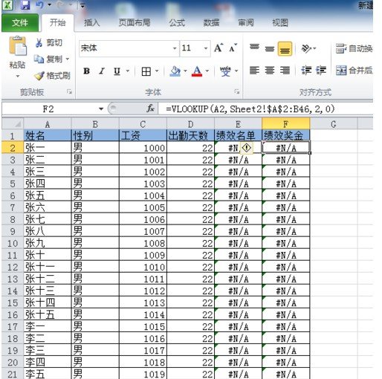This screenshot has width=382, height=379.
Task: Click the 合并后 merge button
Action: pos(354,71)
